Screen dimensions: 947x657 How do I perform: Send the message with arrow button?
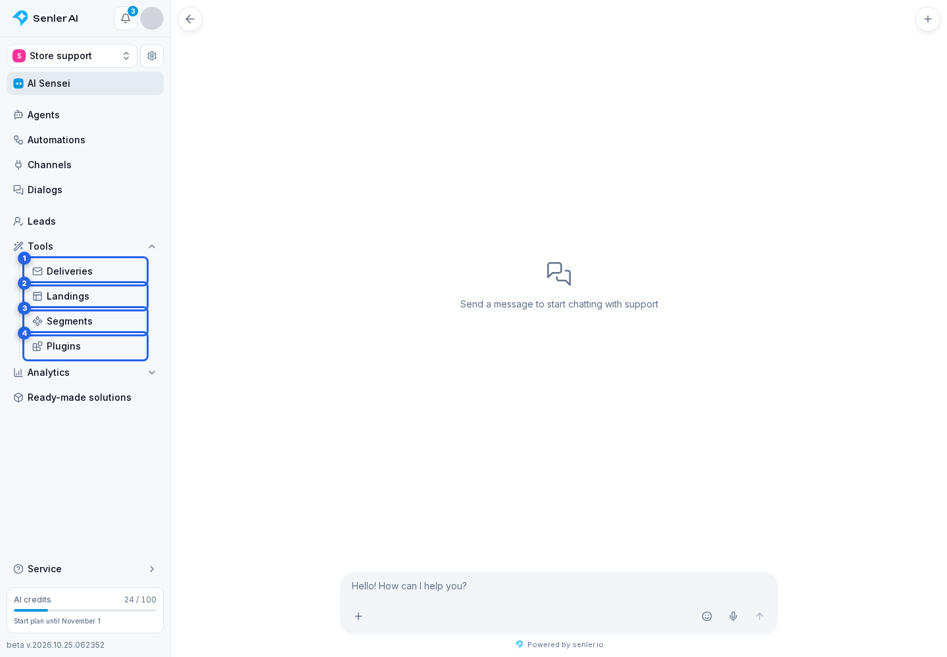pos(760,616)
